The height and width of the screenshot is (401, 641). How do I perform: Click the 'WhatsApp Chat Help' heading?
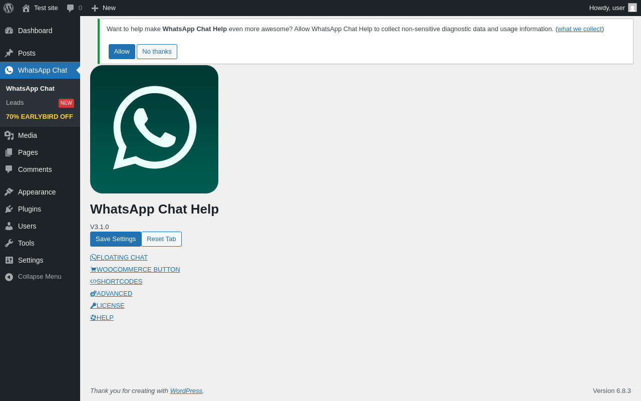[154, 209]
